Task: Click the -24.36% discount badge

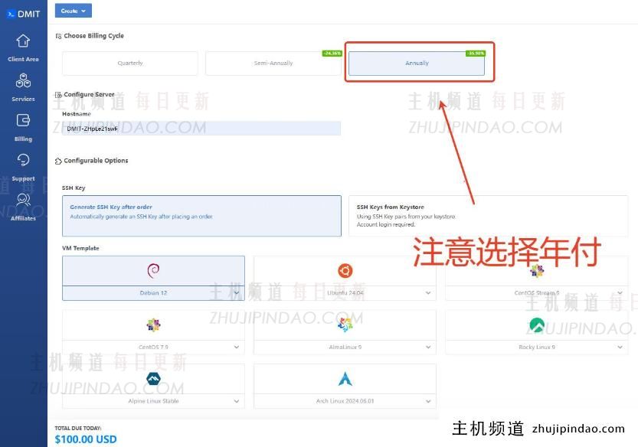Action: (332, 54)
